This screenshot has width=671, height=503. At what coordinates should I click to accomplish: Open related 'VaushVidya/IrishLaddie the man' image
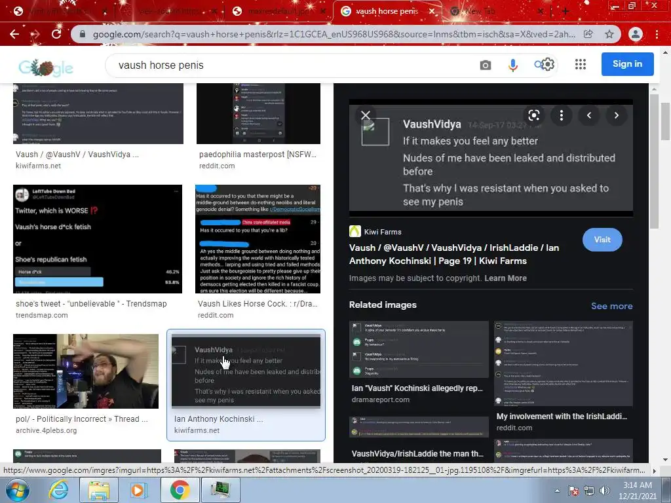(419, 427)
